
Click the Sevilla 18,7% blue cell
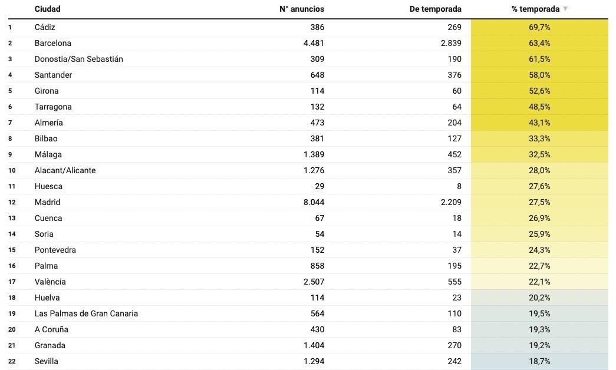539,361
